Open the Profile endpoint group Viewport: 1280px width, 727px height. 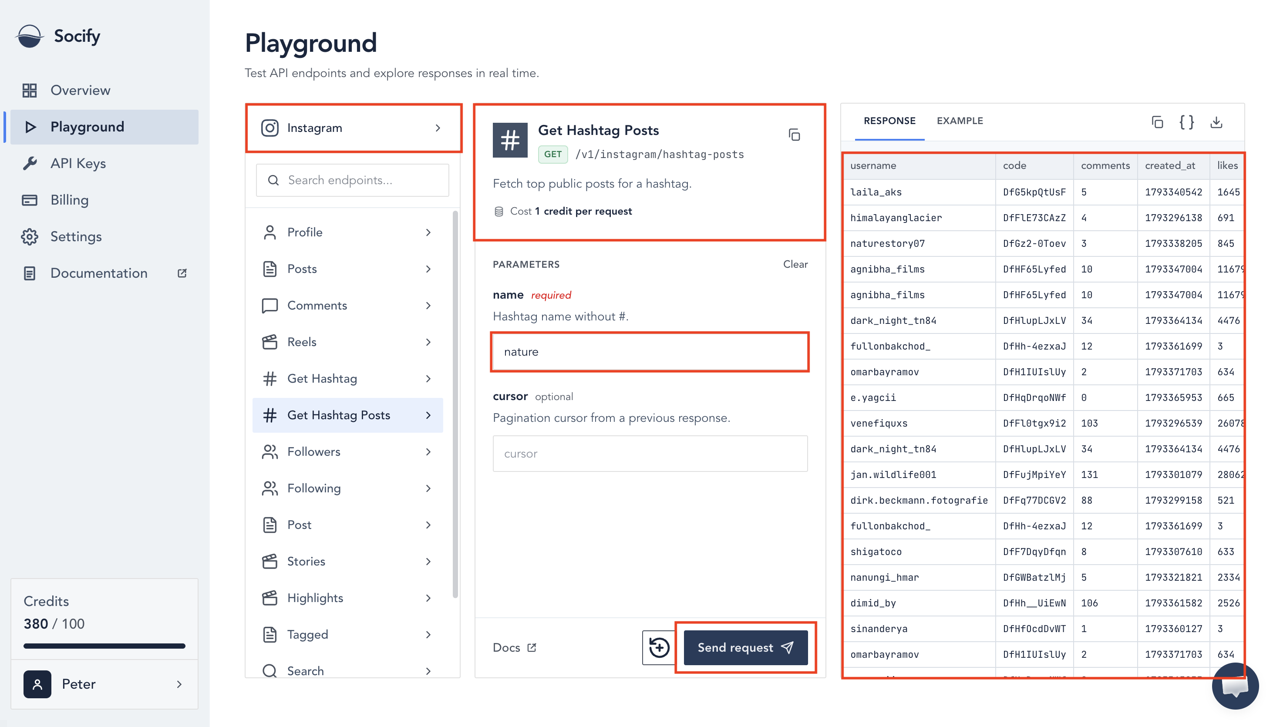(x=347, y=232)
